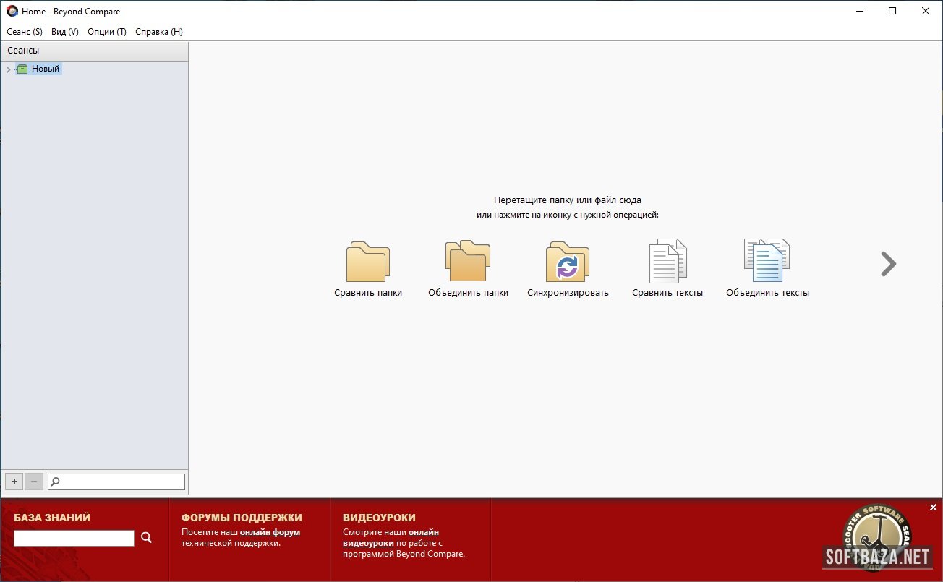Select the Merge Texts icon (Объединить тексты)
Image resolution: width=943 pixels, height=582 pixels.
click(767, 262)
